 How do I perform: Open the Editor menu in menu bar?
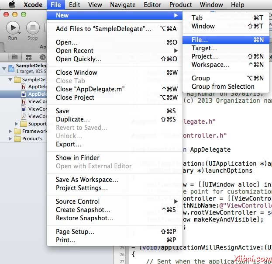153,5
